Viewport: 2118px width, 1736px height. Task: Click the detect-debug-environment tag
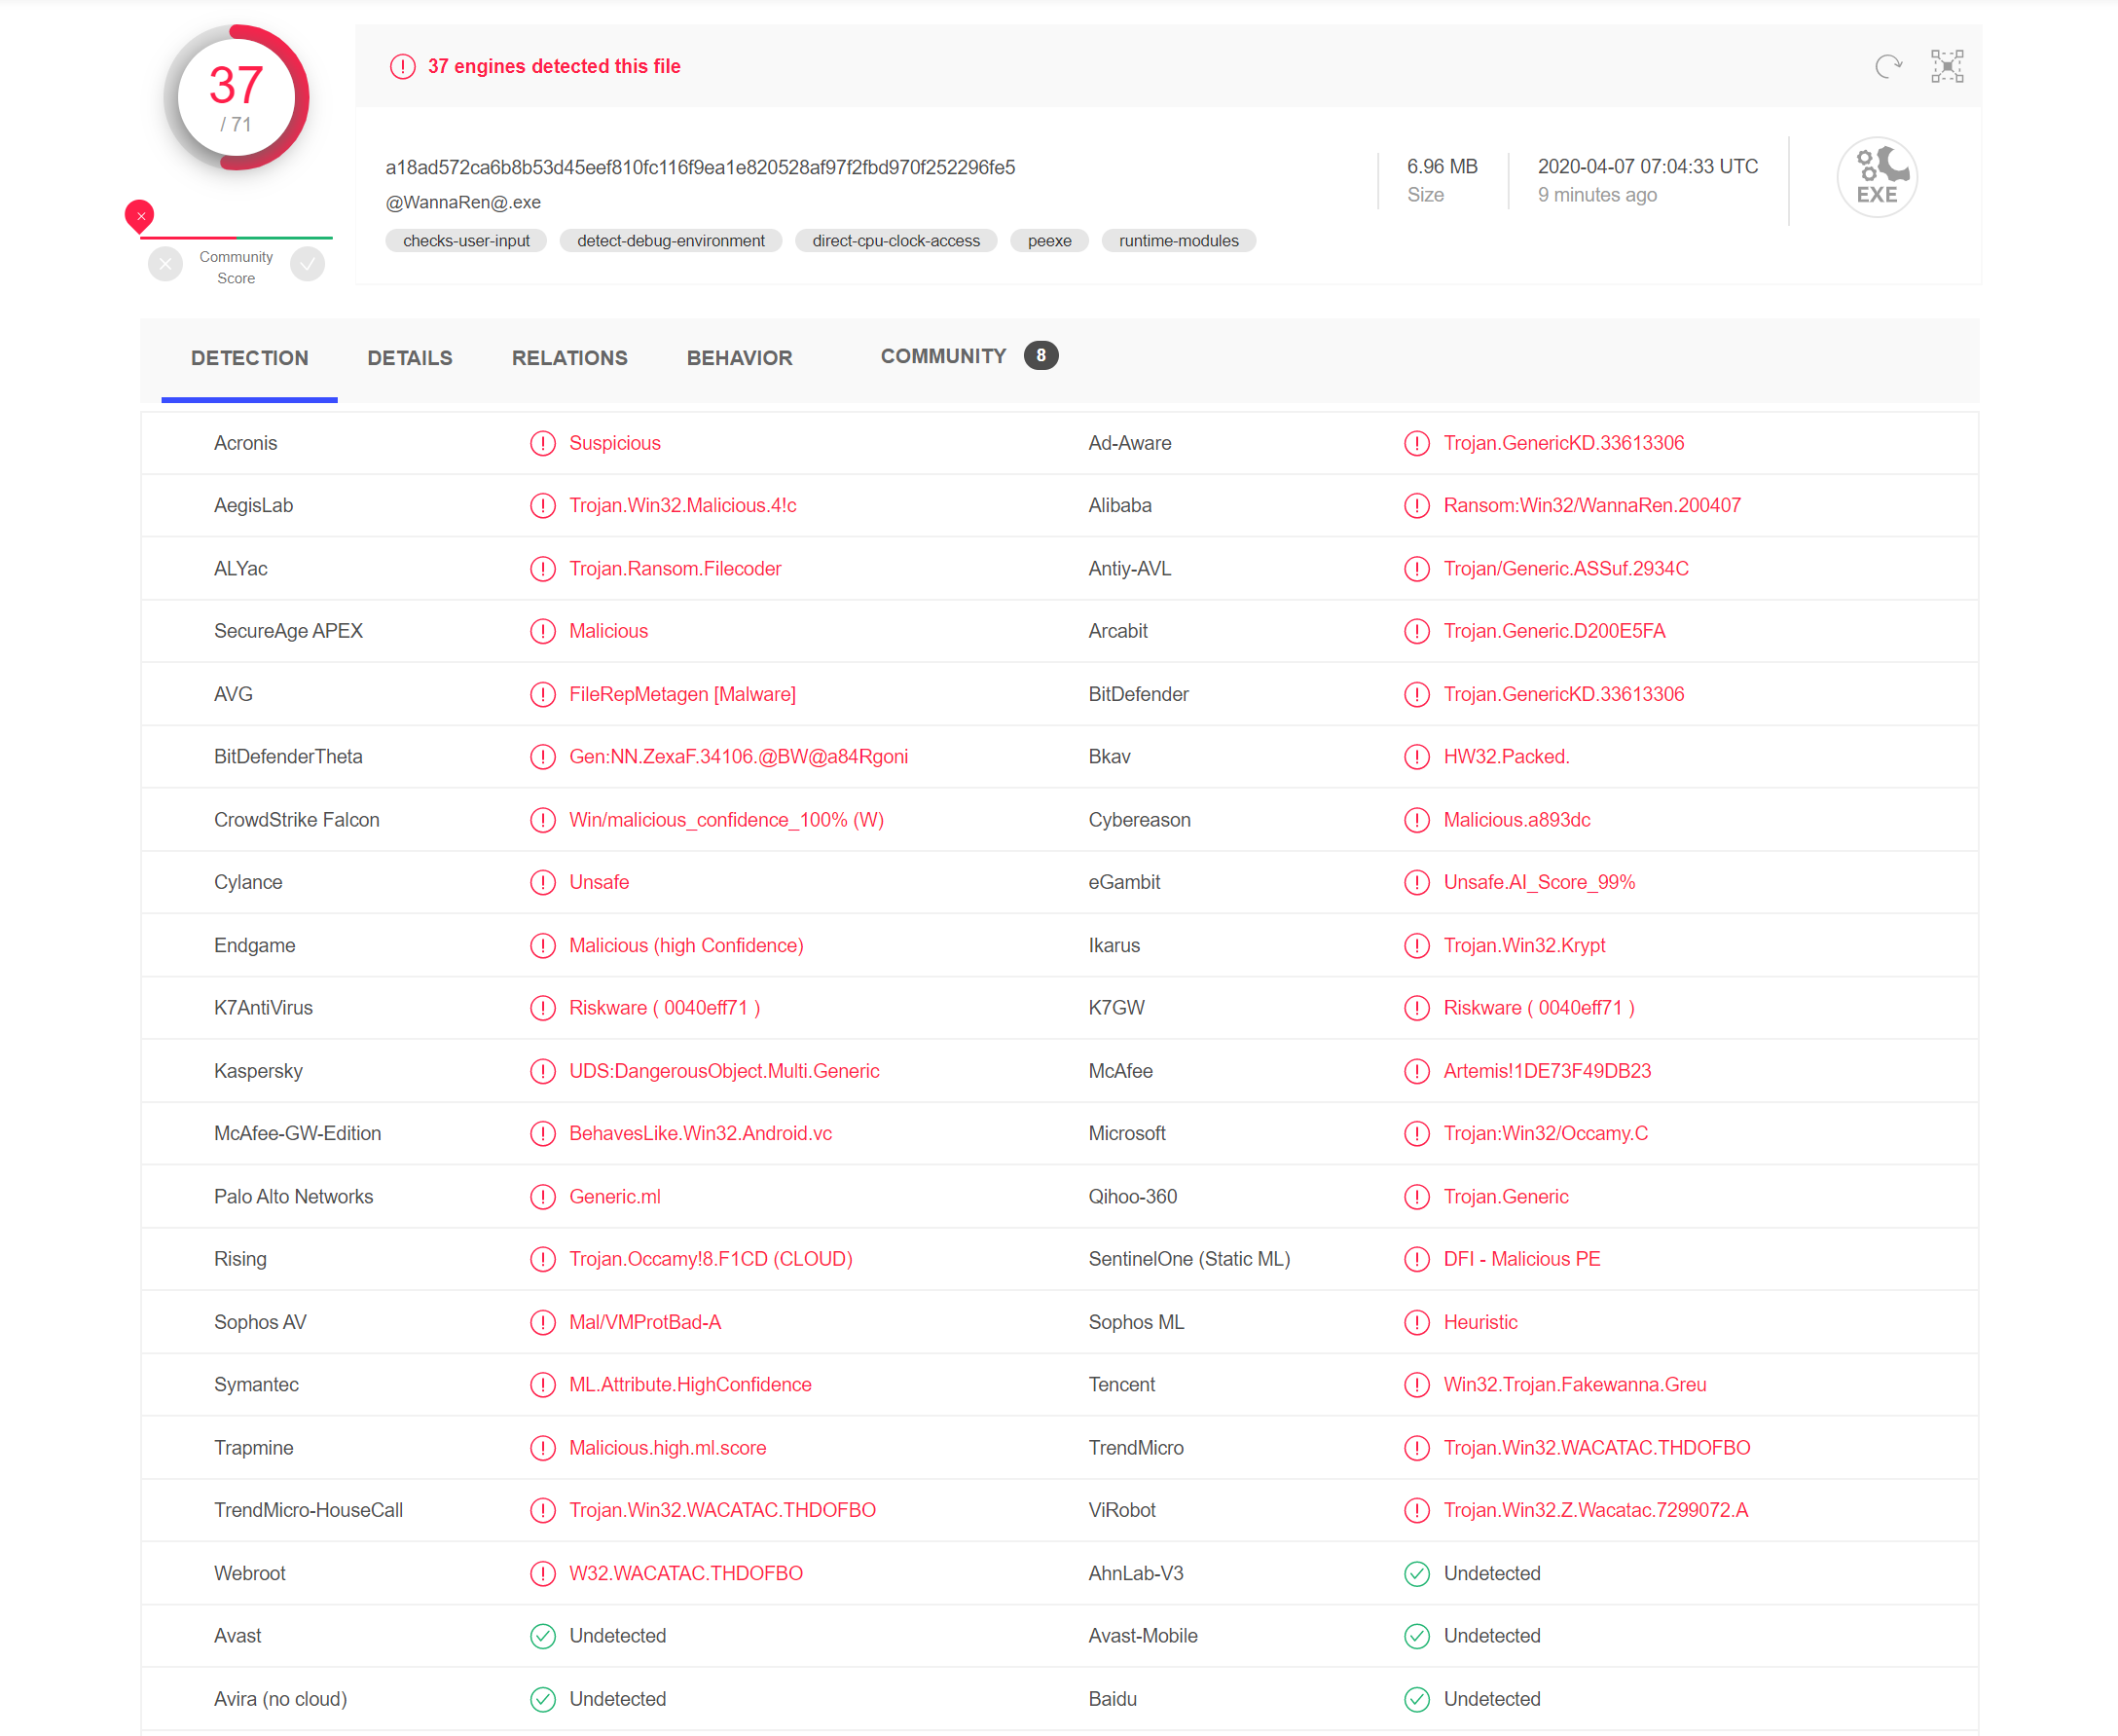click(x=671, y=241)
